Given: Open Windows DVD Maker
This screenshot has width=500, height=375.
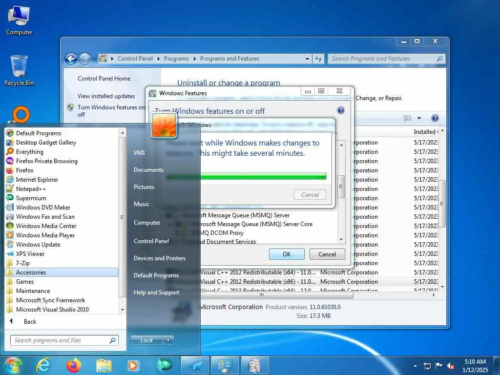Looking at the screenshot, I should (x=43, y=207).
